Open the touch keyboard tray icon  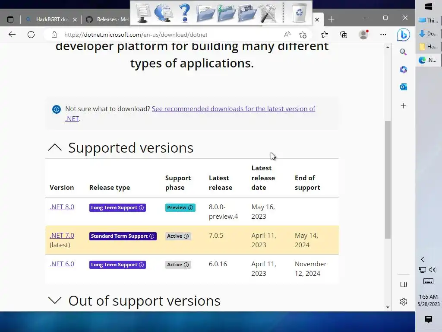429,281
